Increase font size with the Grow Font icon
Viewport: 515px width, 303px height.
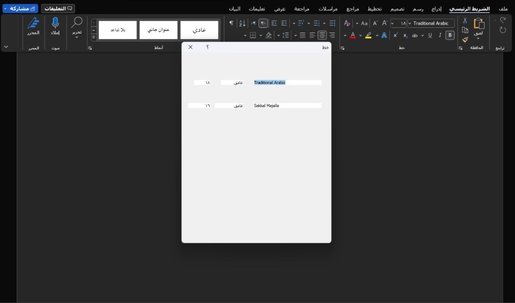click(385, 23)
